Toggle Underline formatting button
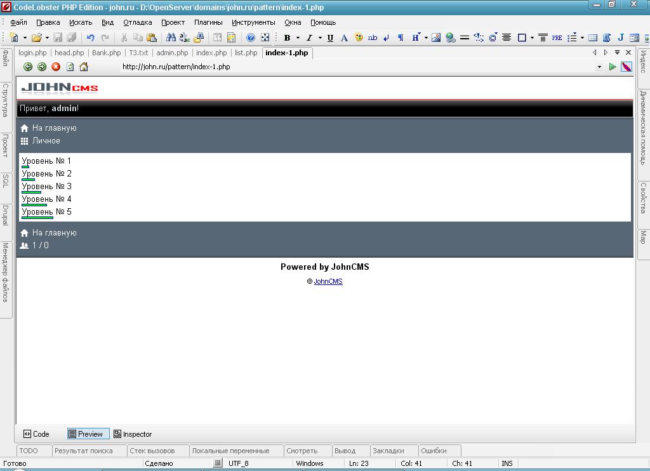The width and height of the screenshot is (650, 471). pyautogui.click(x=330, y=38)
